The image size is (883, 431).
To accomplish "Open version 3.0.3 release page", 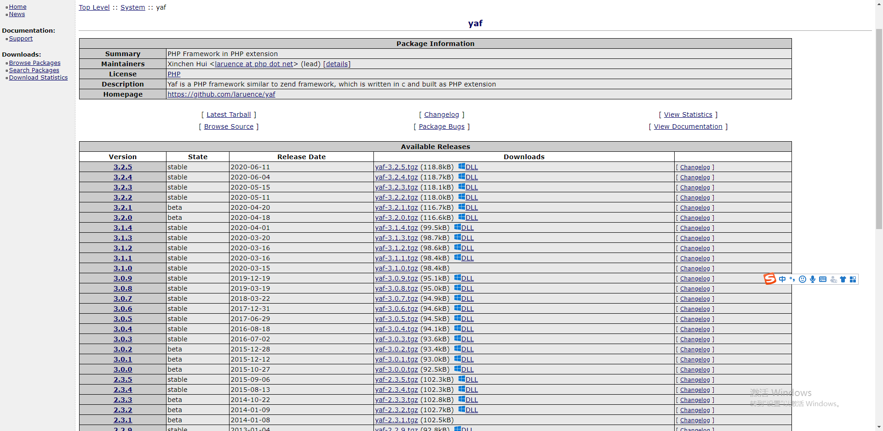I will tap(123, 339).
